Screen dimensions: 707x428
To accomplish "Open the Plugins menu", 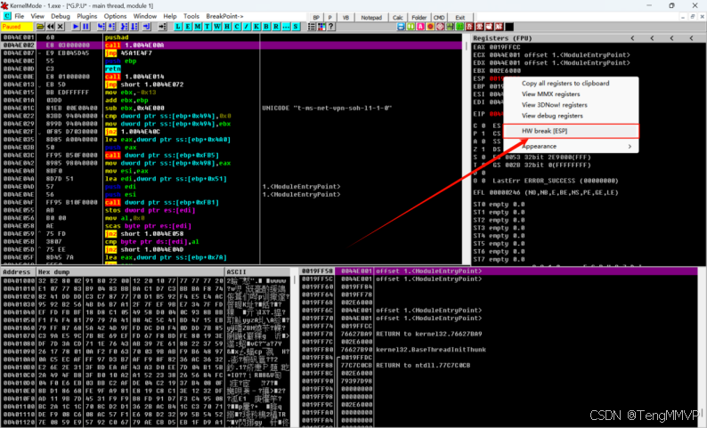I will [87, 16].
